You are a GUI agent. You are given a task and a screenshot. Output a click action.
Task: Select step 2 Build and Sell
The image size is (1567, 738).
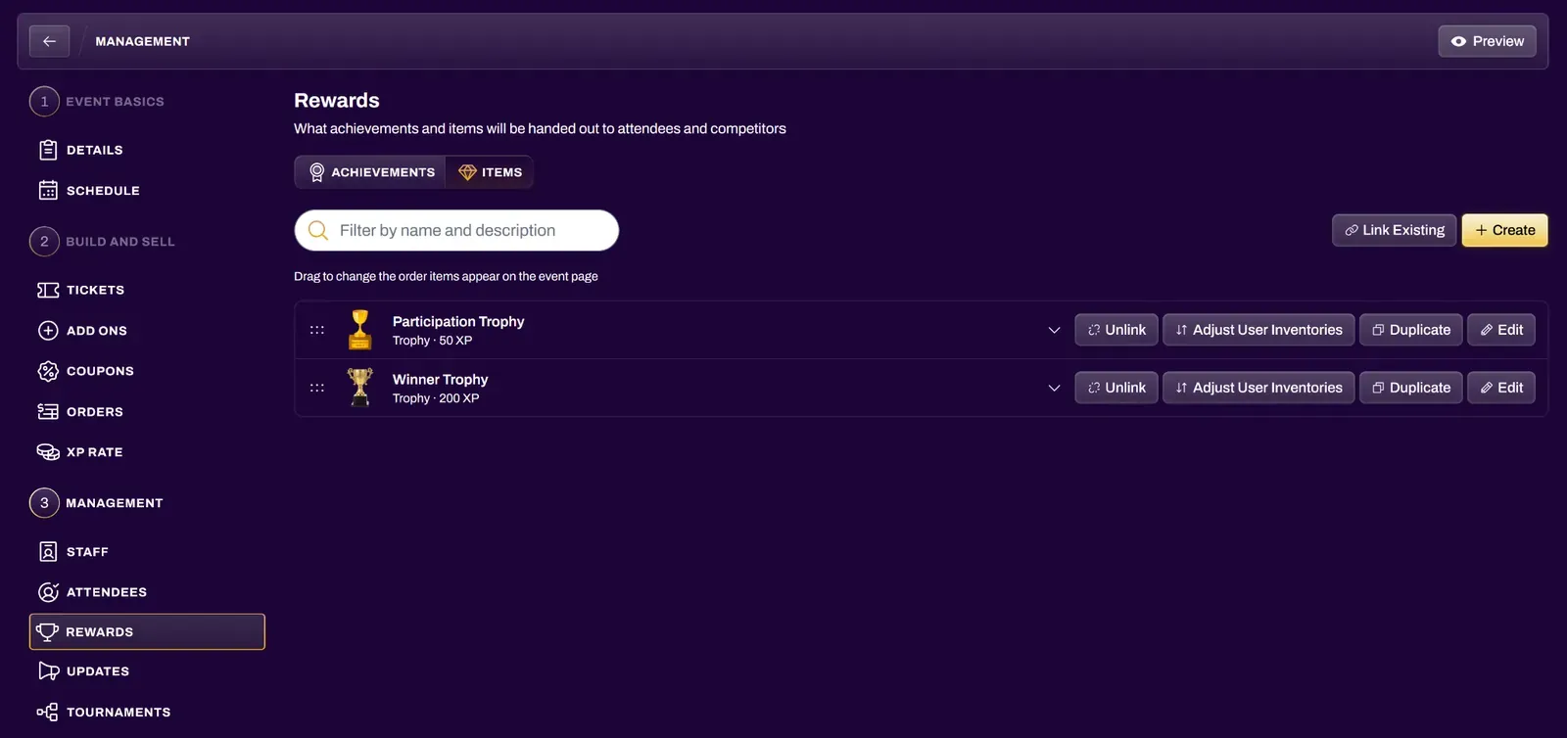(x=102, y=241)
